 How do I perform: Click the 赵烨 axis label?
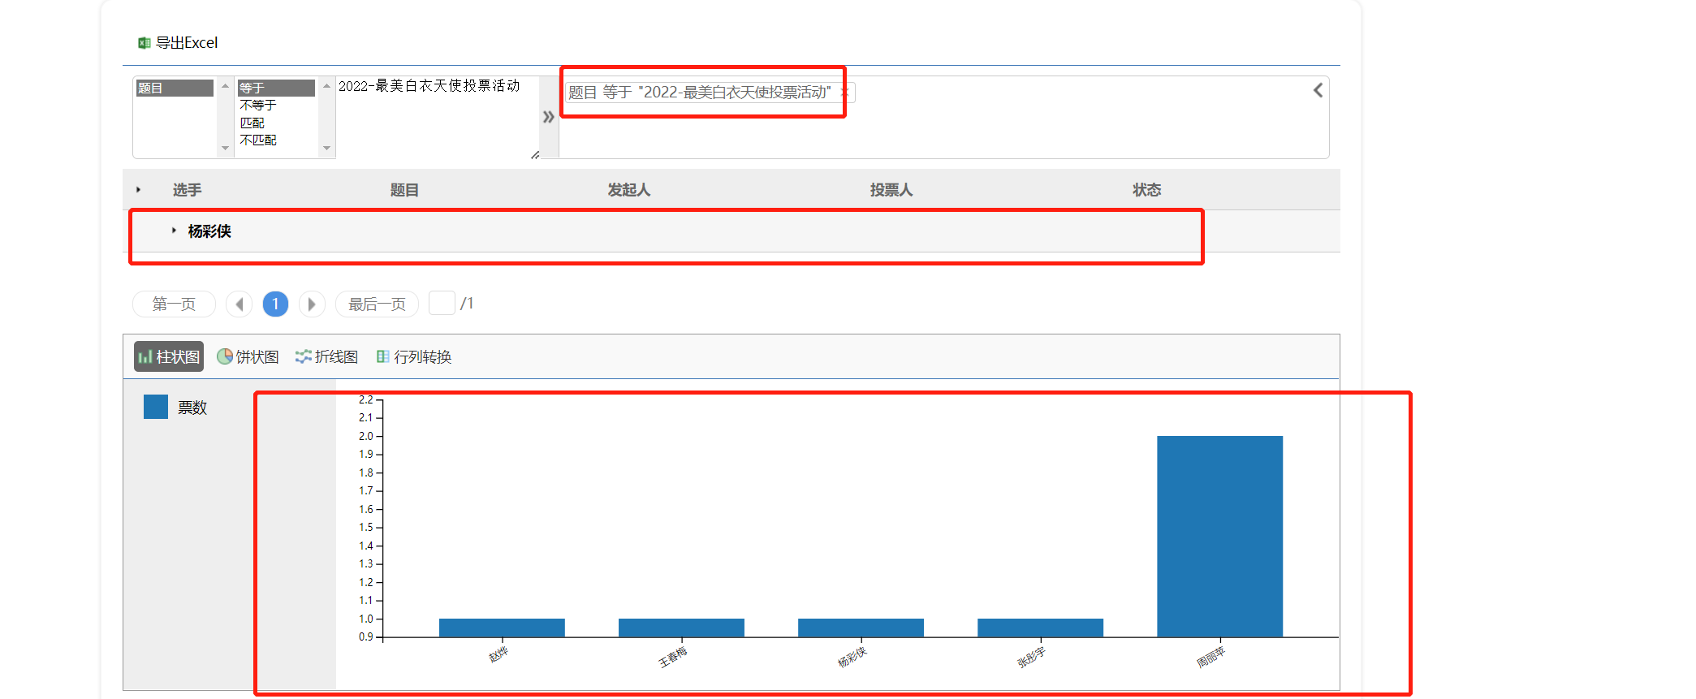pos(498,654)
